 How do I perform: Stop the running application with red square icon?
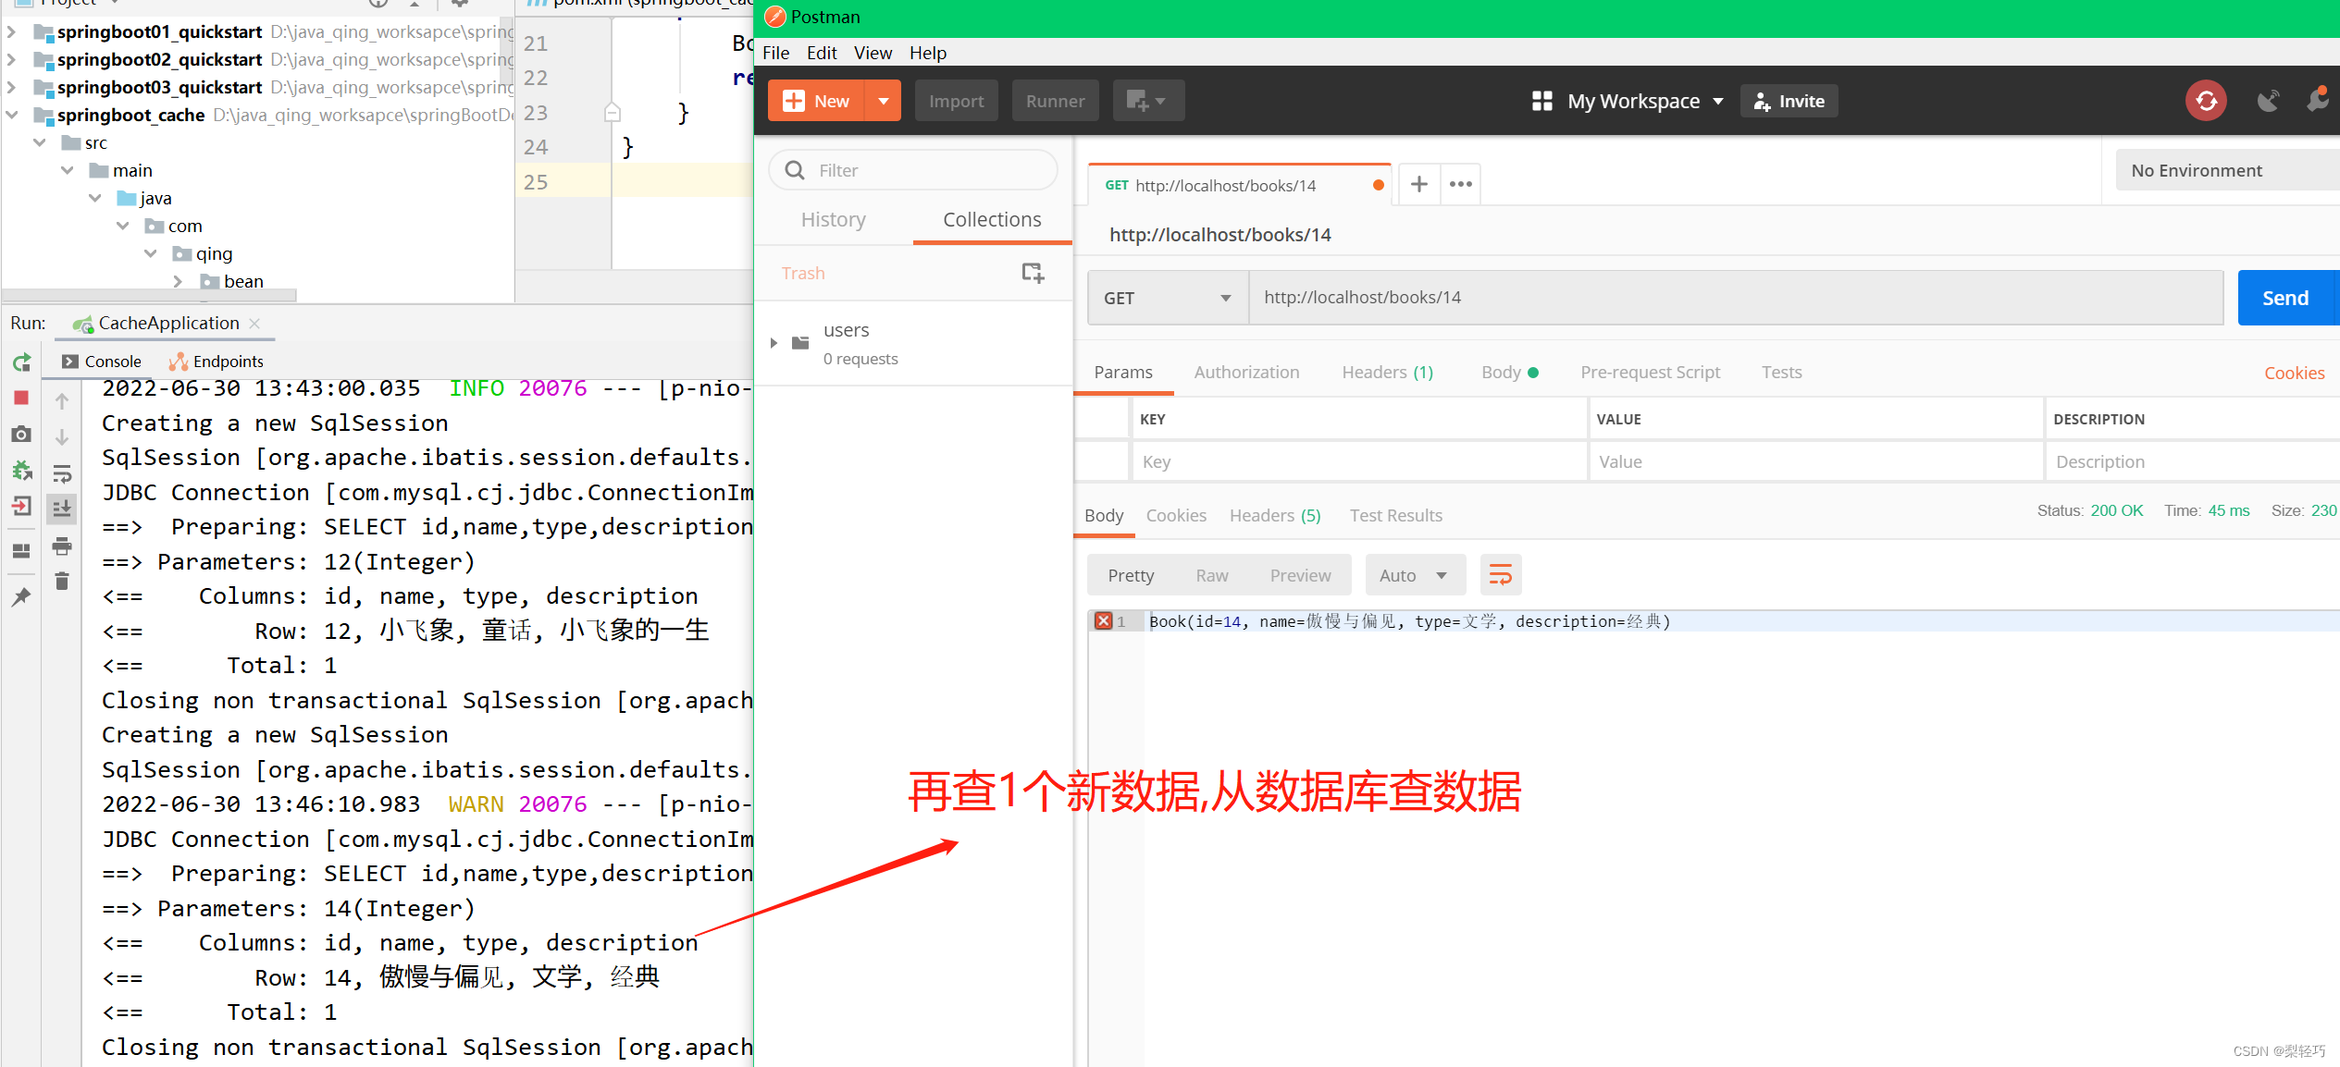click(x=22, y=398)
